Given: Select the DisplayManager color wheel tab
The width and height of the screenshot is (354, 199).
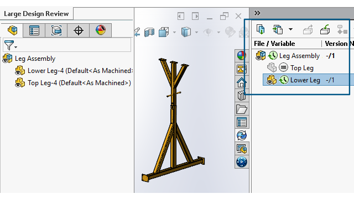Looking at the screenshot, I should tap(101, 30).
